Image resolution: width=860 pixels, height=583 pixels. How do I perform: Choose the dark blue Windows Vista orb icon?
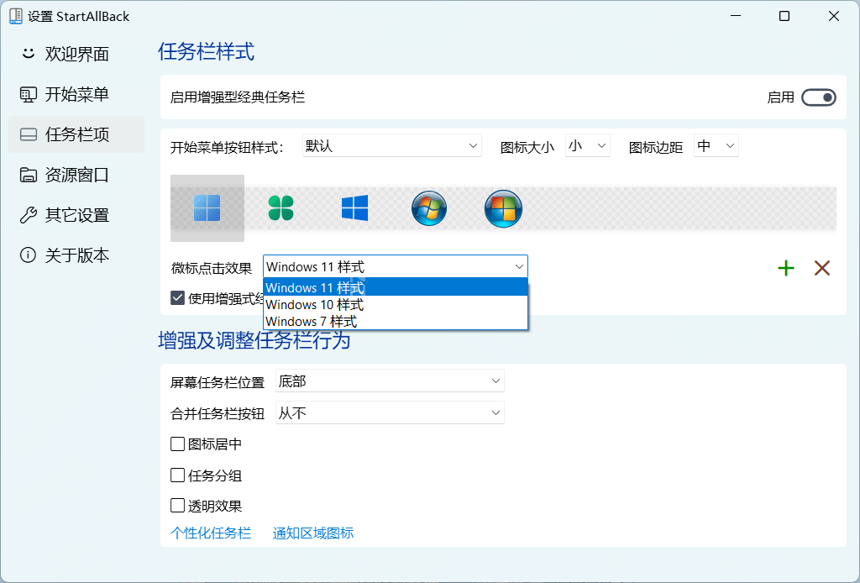pyautogui.click(x=503, y=208)
